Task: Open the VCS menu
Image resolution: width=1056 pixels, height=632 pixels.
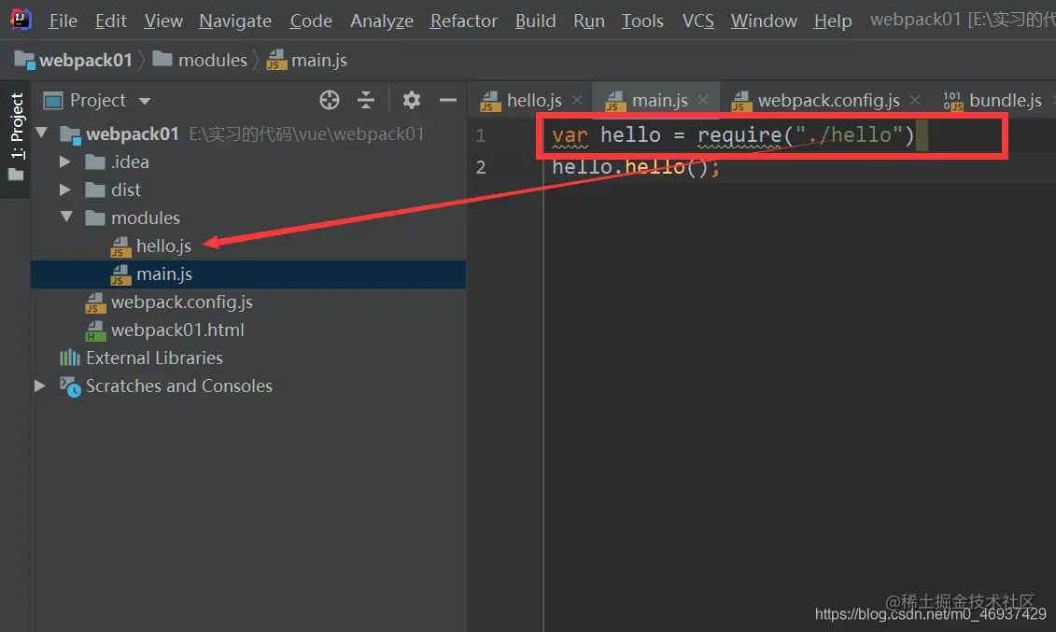Action: (697, 21)
